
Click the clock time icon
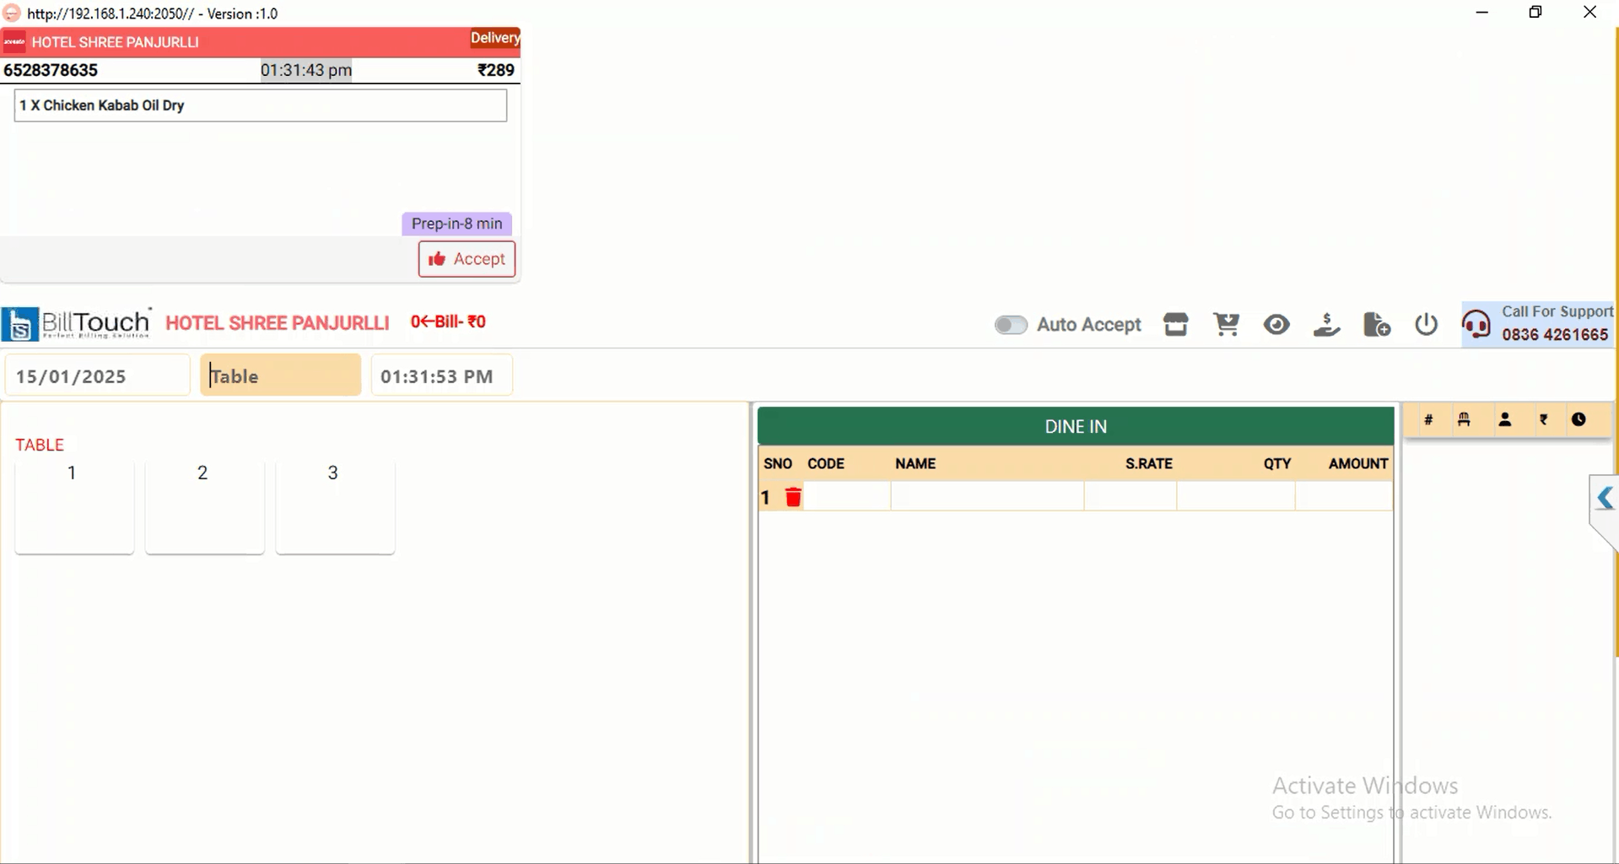coord(1579,420)
